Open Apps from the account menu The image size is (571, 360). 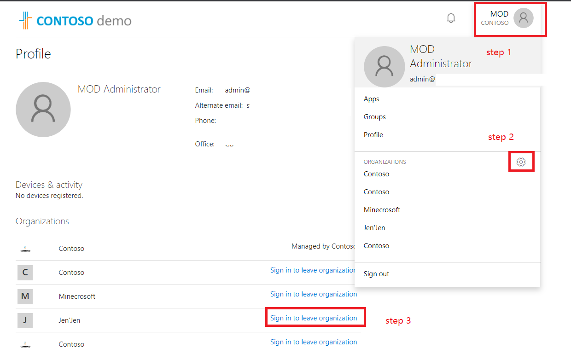coord(371,99)
